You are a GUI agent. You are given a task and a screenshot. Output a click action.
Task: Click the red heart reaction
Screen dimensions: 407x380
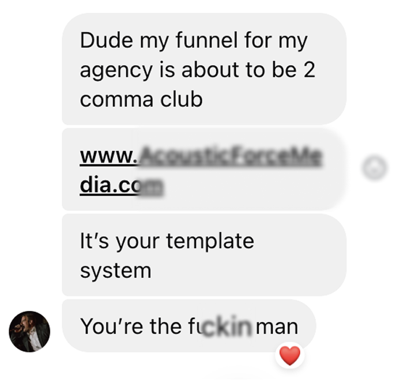(x=289, y=355)
